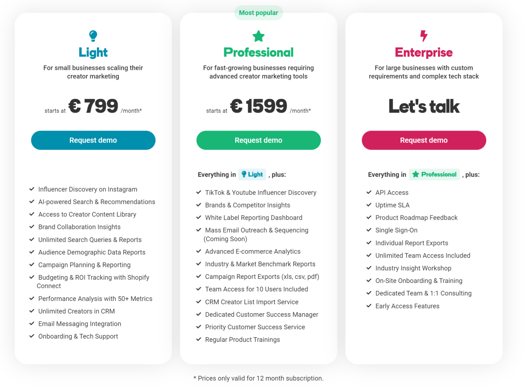Viewport: 525px width, 389px height.
Task: Click the Most popular badge
Action: click(259, 13)
